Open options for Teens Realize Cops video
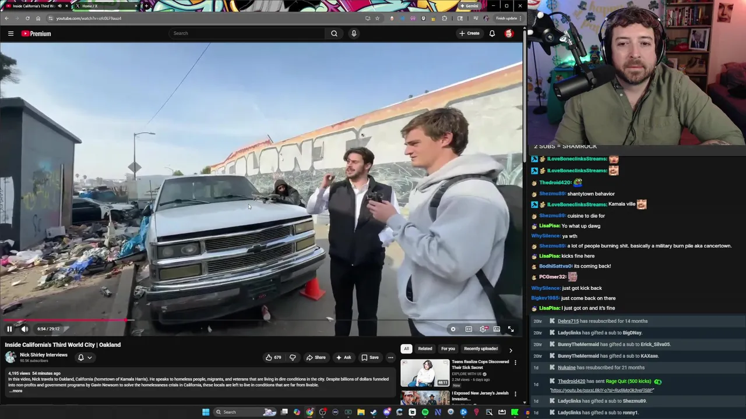The width and height of the screenshot is (746, 419). click(515, 363)
